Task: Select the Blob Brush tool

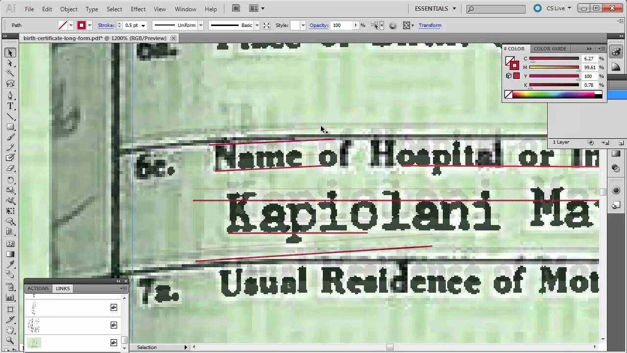Action: click(10, 158)
